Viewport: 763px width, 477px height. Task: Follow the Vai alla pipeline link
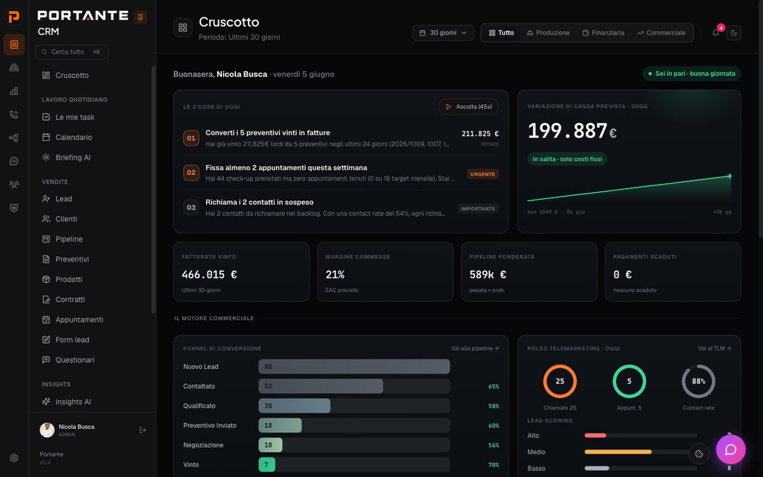click(x=475, y=349)
